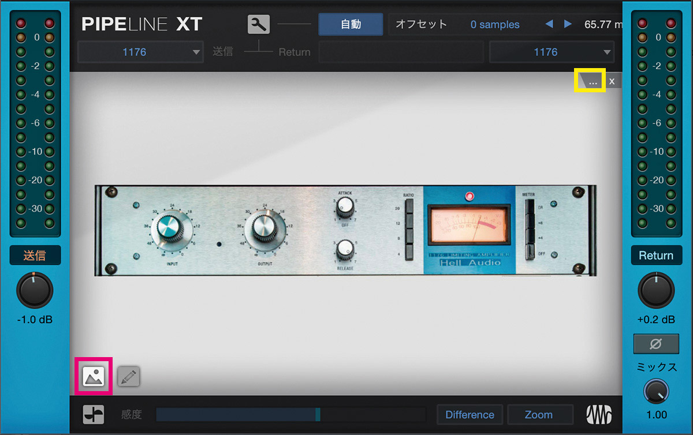Viewport: 693px width, 435px height.
Task: Open the send 1176 dropdown
Action: pos(140,52)
